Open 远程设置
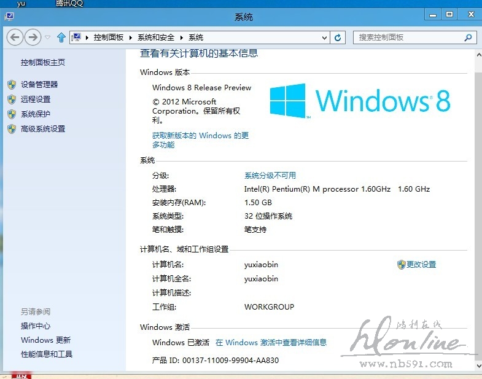 click(x=36, y=99)
